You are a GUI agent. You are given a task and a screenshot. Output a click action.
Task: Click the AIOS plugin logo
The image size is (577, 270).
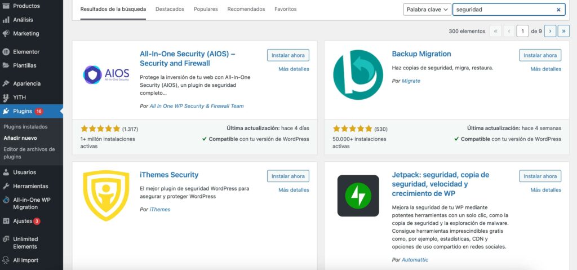coord(106,75)
